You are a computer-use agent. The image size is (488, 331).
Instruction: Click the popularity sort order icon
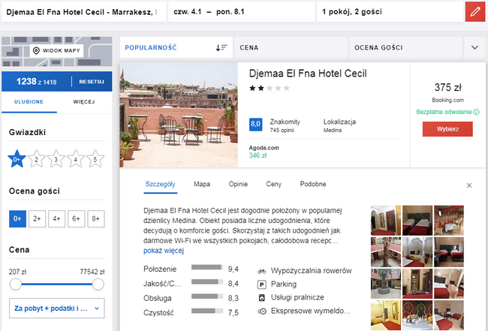221,47
